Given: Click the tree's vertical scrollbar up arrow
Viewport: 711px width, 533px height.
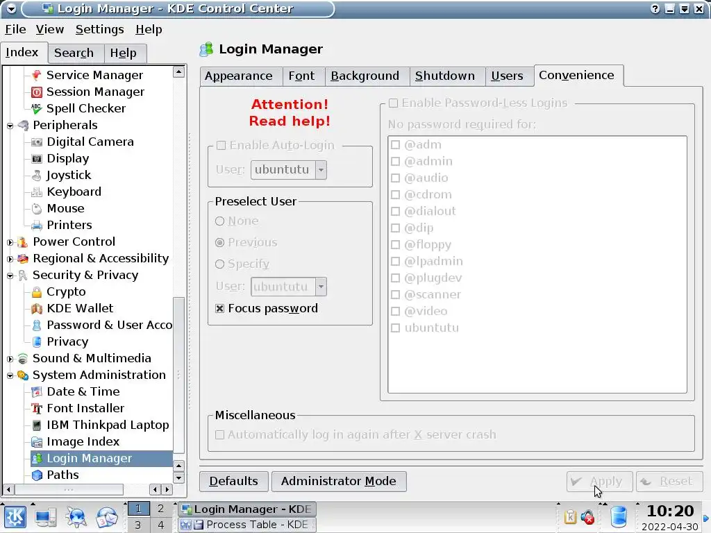Looking at the screenshot, I should tap(178, 71).
